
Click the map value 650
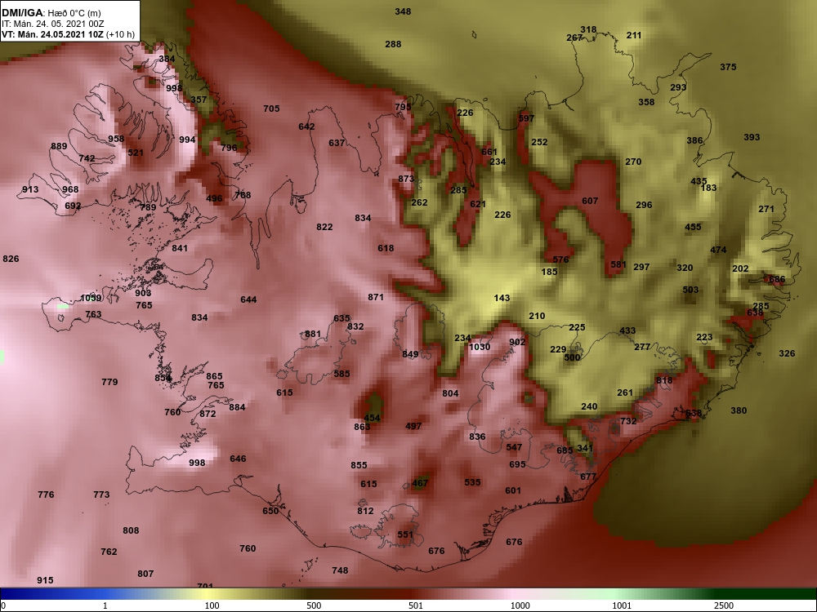(270, 511)
